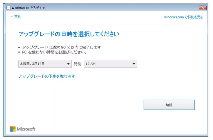
Task: Click the 時刻 label
Action: click(78, 64)
